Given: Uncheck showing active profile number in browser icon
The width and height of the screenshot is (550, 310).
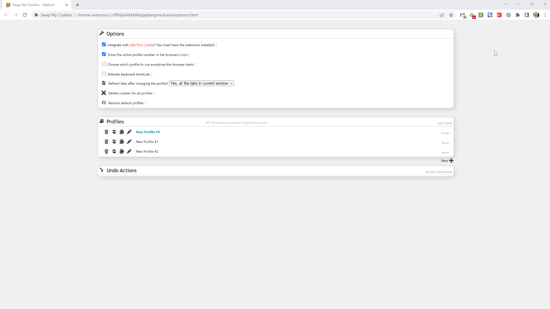Looking at the screenshot, I should (x=104, y=54).
